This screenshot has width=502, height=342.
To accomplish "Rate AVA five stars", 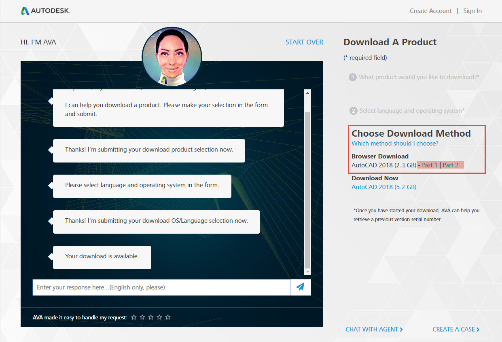I will coord(168,317).
